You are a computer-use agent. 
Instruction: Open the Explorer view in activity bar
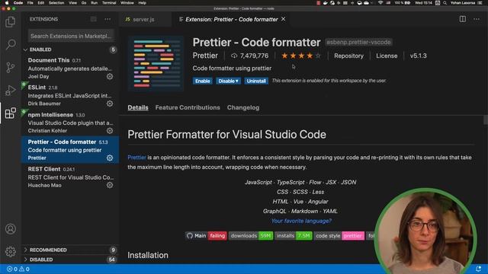10,22
